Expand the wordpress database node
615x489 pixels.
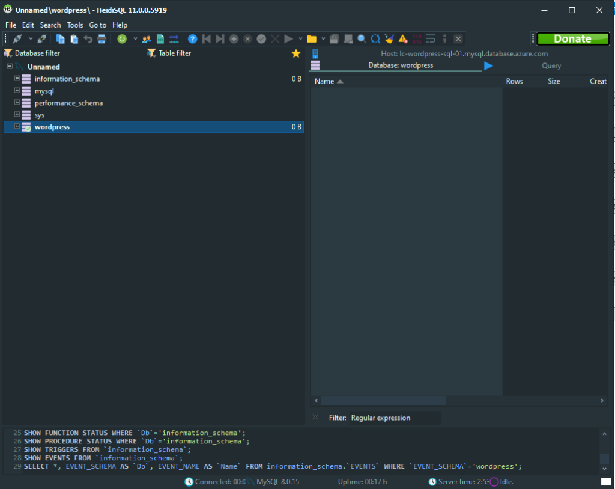point(17,126)
